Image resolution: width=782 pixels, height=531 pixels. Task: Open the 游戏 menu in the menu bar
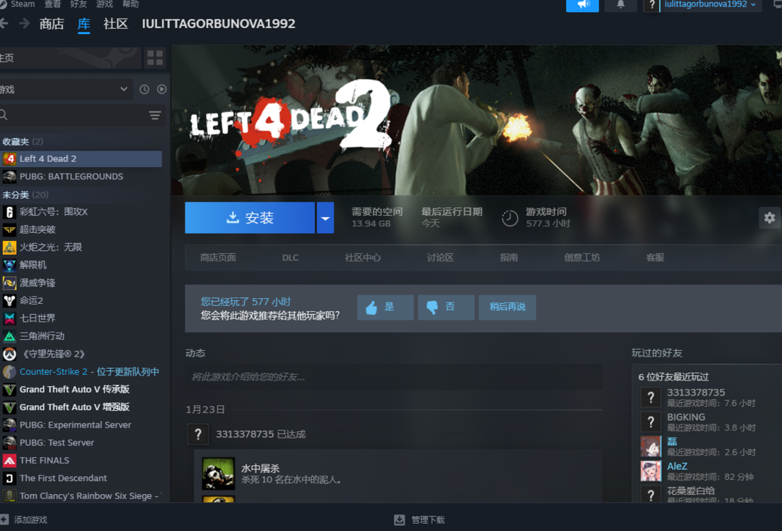(x=104, y=4)
